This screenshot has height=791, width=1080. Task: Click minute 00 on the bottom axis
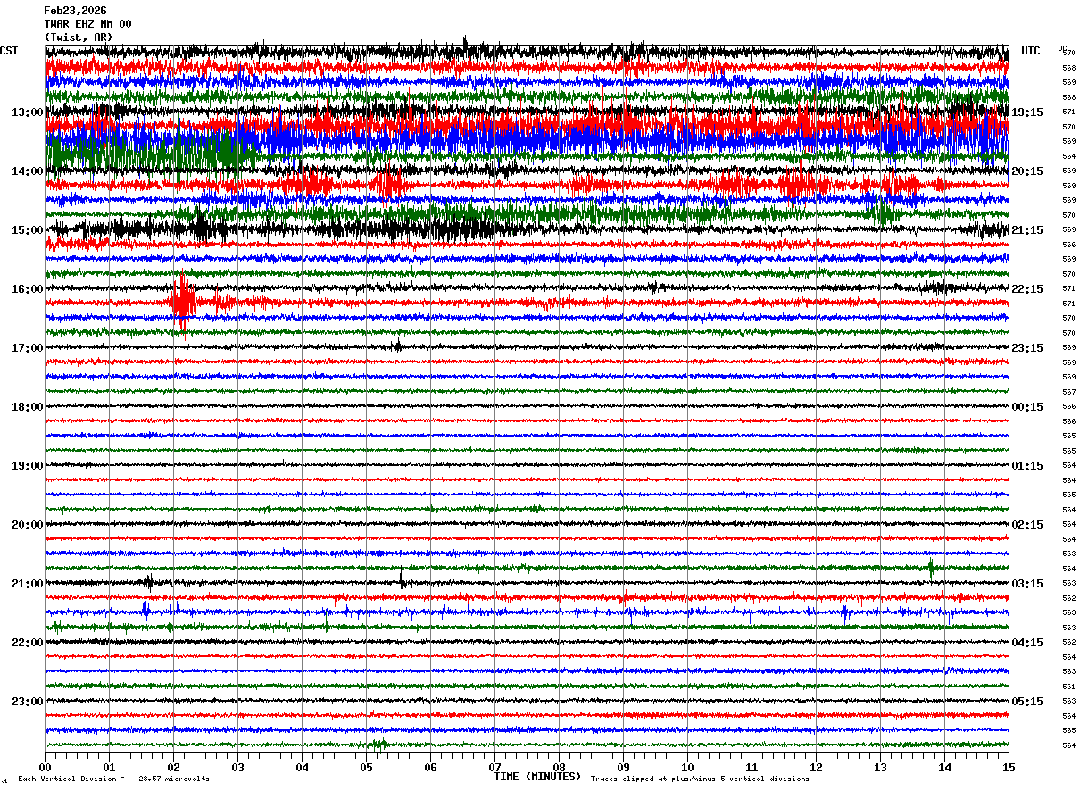coord(45,767)
